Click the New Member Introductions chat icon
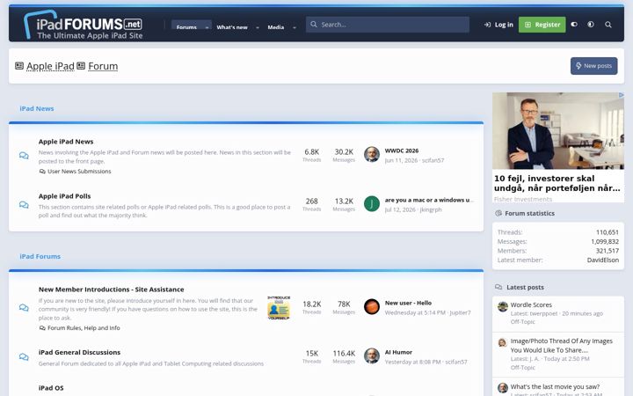The width and height of the screenshot is (633, 396). click(x=24, y=308)
